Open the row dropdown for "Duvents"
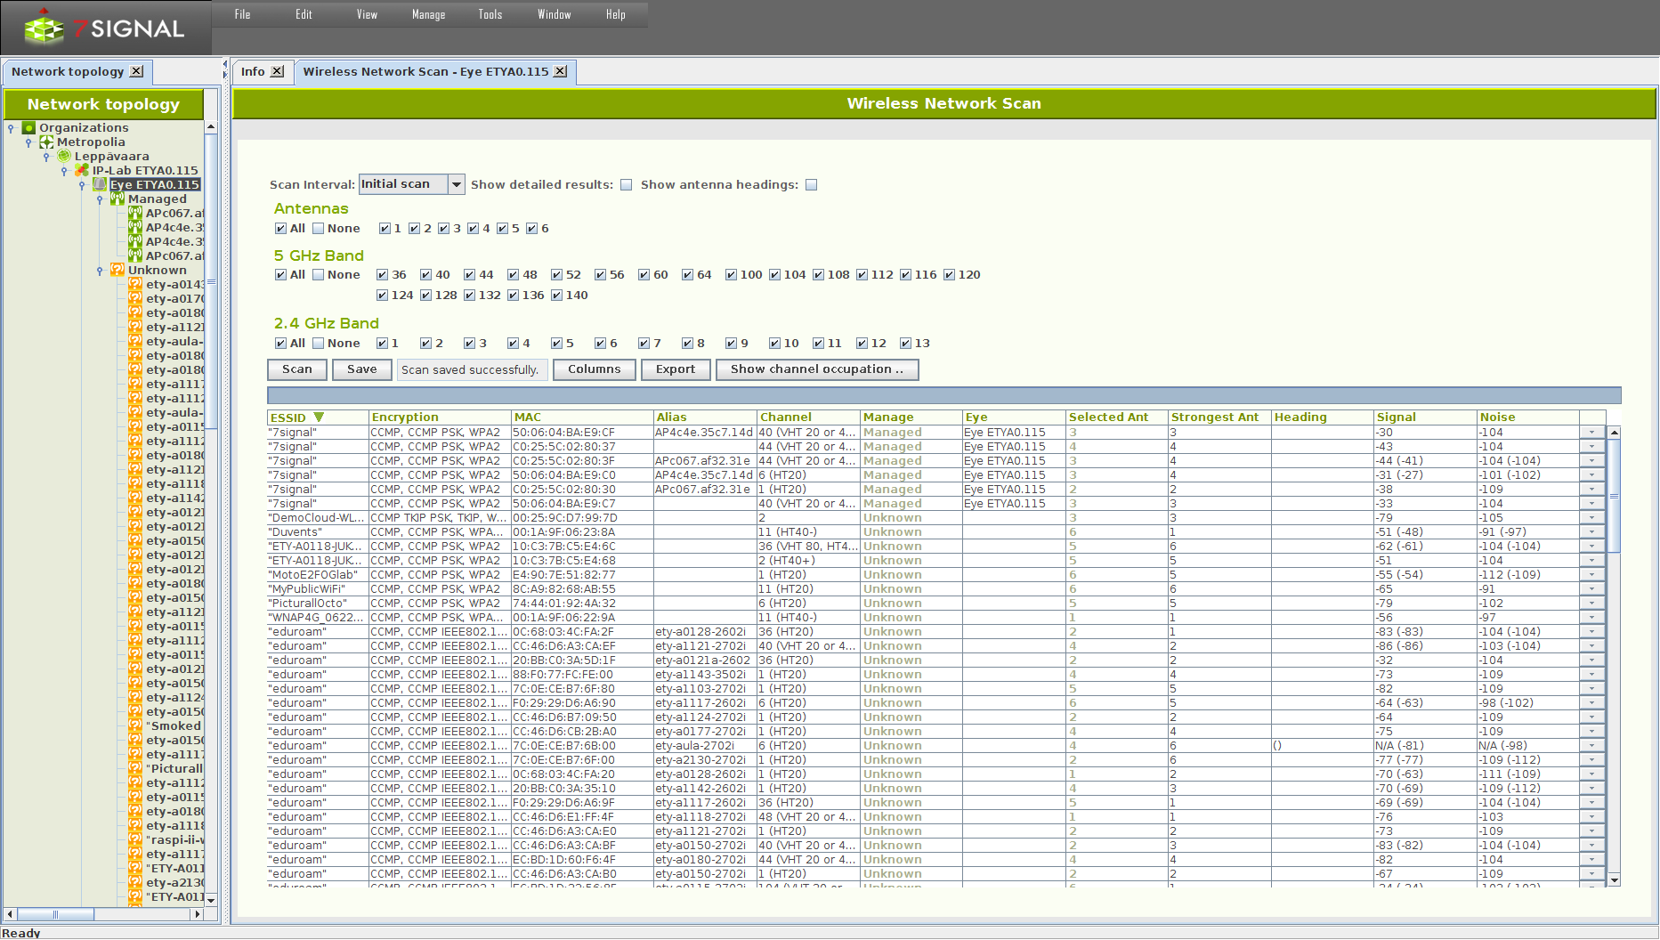The width and height of the screenshot is (1660, 940). click(x=1592, y=532)
